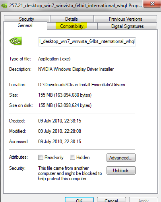Click the NVIDIA icon in the title bar
161x202 pixels.
(4, 6)
